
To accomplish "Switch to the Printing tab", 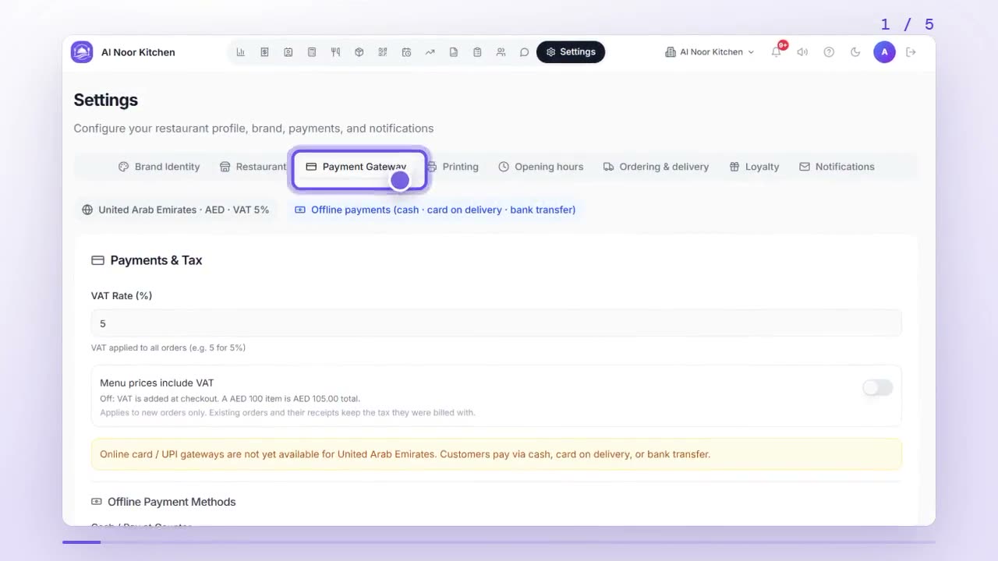I will tap(453, 167).
